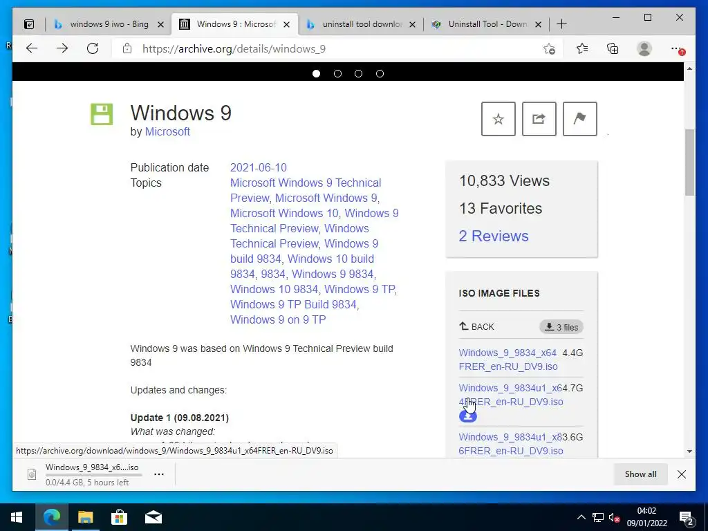Show all downloads
This screenshot has height=531, width=708.
pyautogui.click(x=640, y=474)
